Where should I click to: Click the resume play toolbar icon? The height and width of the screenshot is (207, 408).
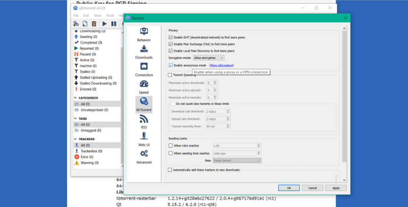coord(104,24)
